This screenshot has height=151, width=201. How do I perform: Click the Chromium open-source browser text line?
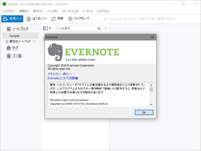pos(70,100)
